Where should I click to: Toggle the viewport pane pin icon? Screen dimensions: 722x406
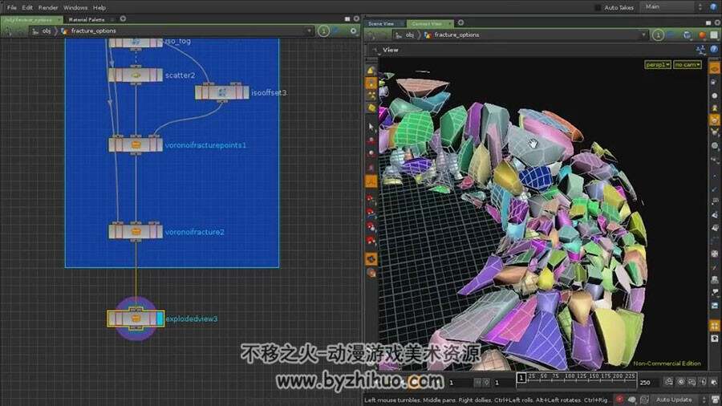(658, 35)
